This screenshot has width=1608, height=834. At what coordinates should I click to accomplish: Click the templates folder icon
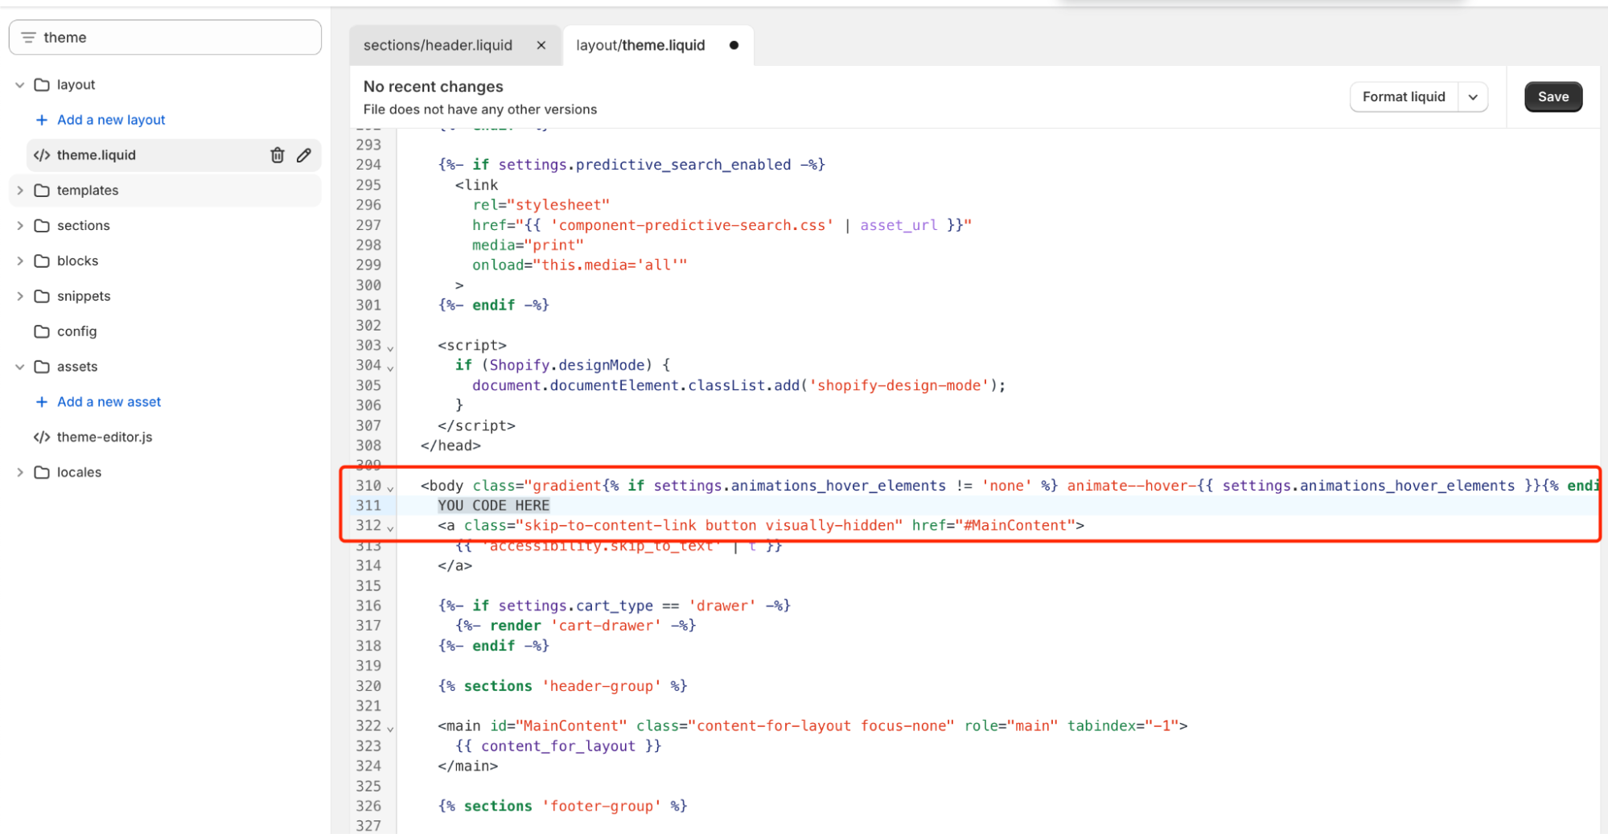pos(42,191)
